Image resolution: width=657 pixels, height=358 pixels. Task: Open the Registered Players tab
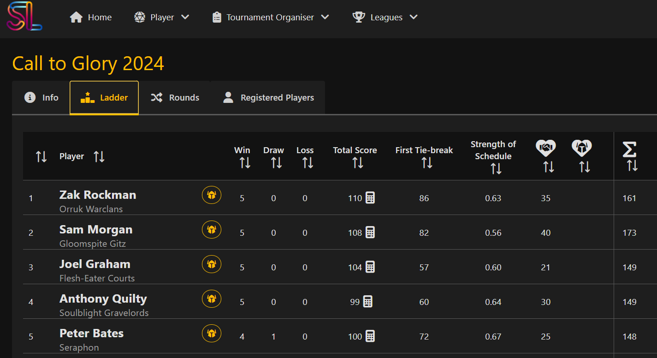(x=268, y=97)
